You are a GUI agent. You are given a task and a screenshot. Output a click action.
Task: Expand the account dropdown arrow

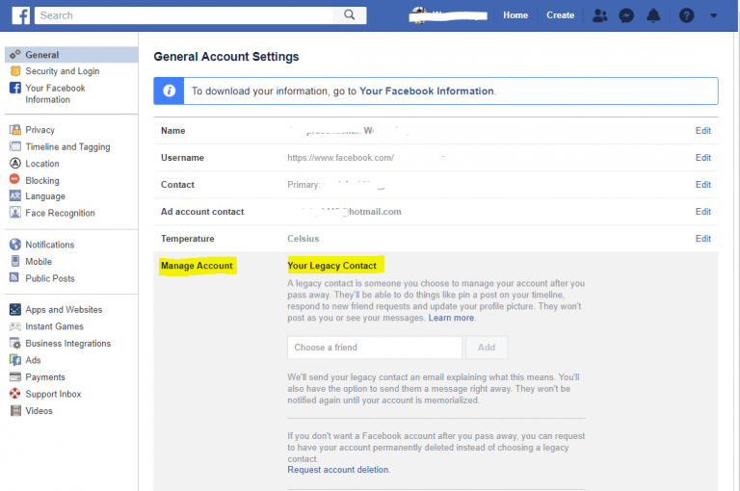click(x=714, y=15)
